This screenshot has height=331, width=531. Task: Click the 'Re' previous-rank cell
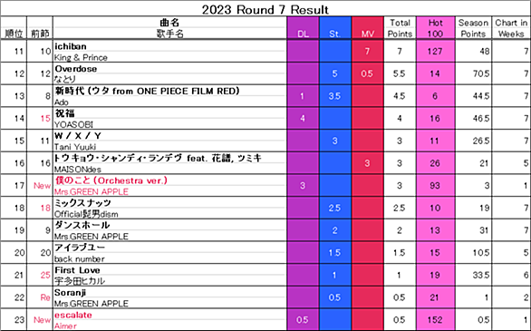40,297
